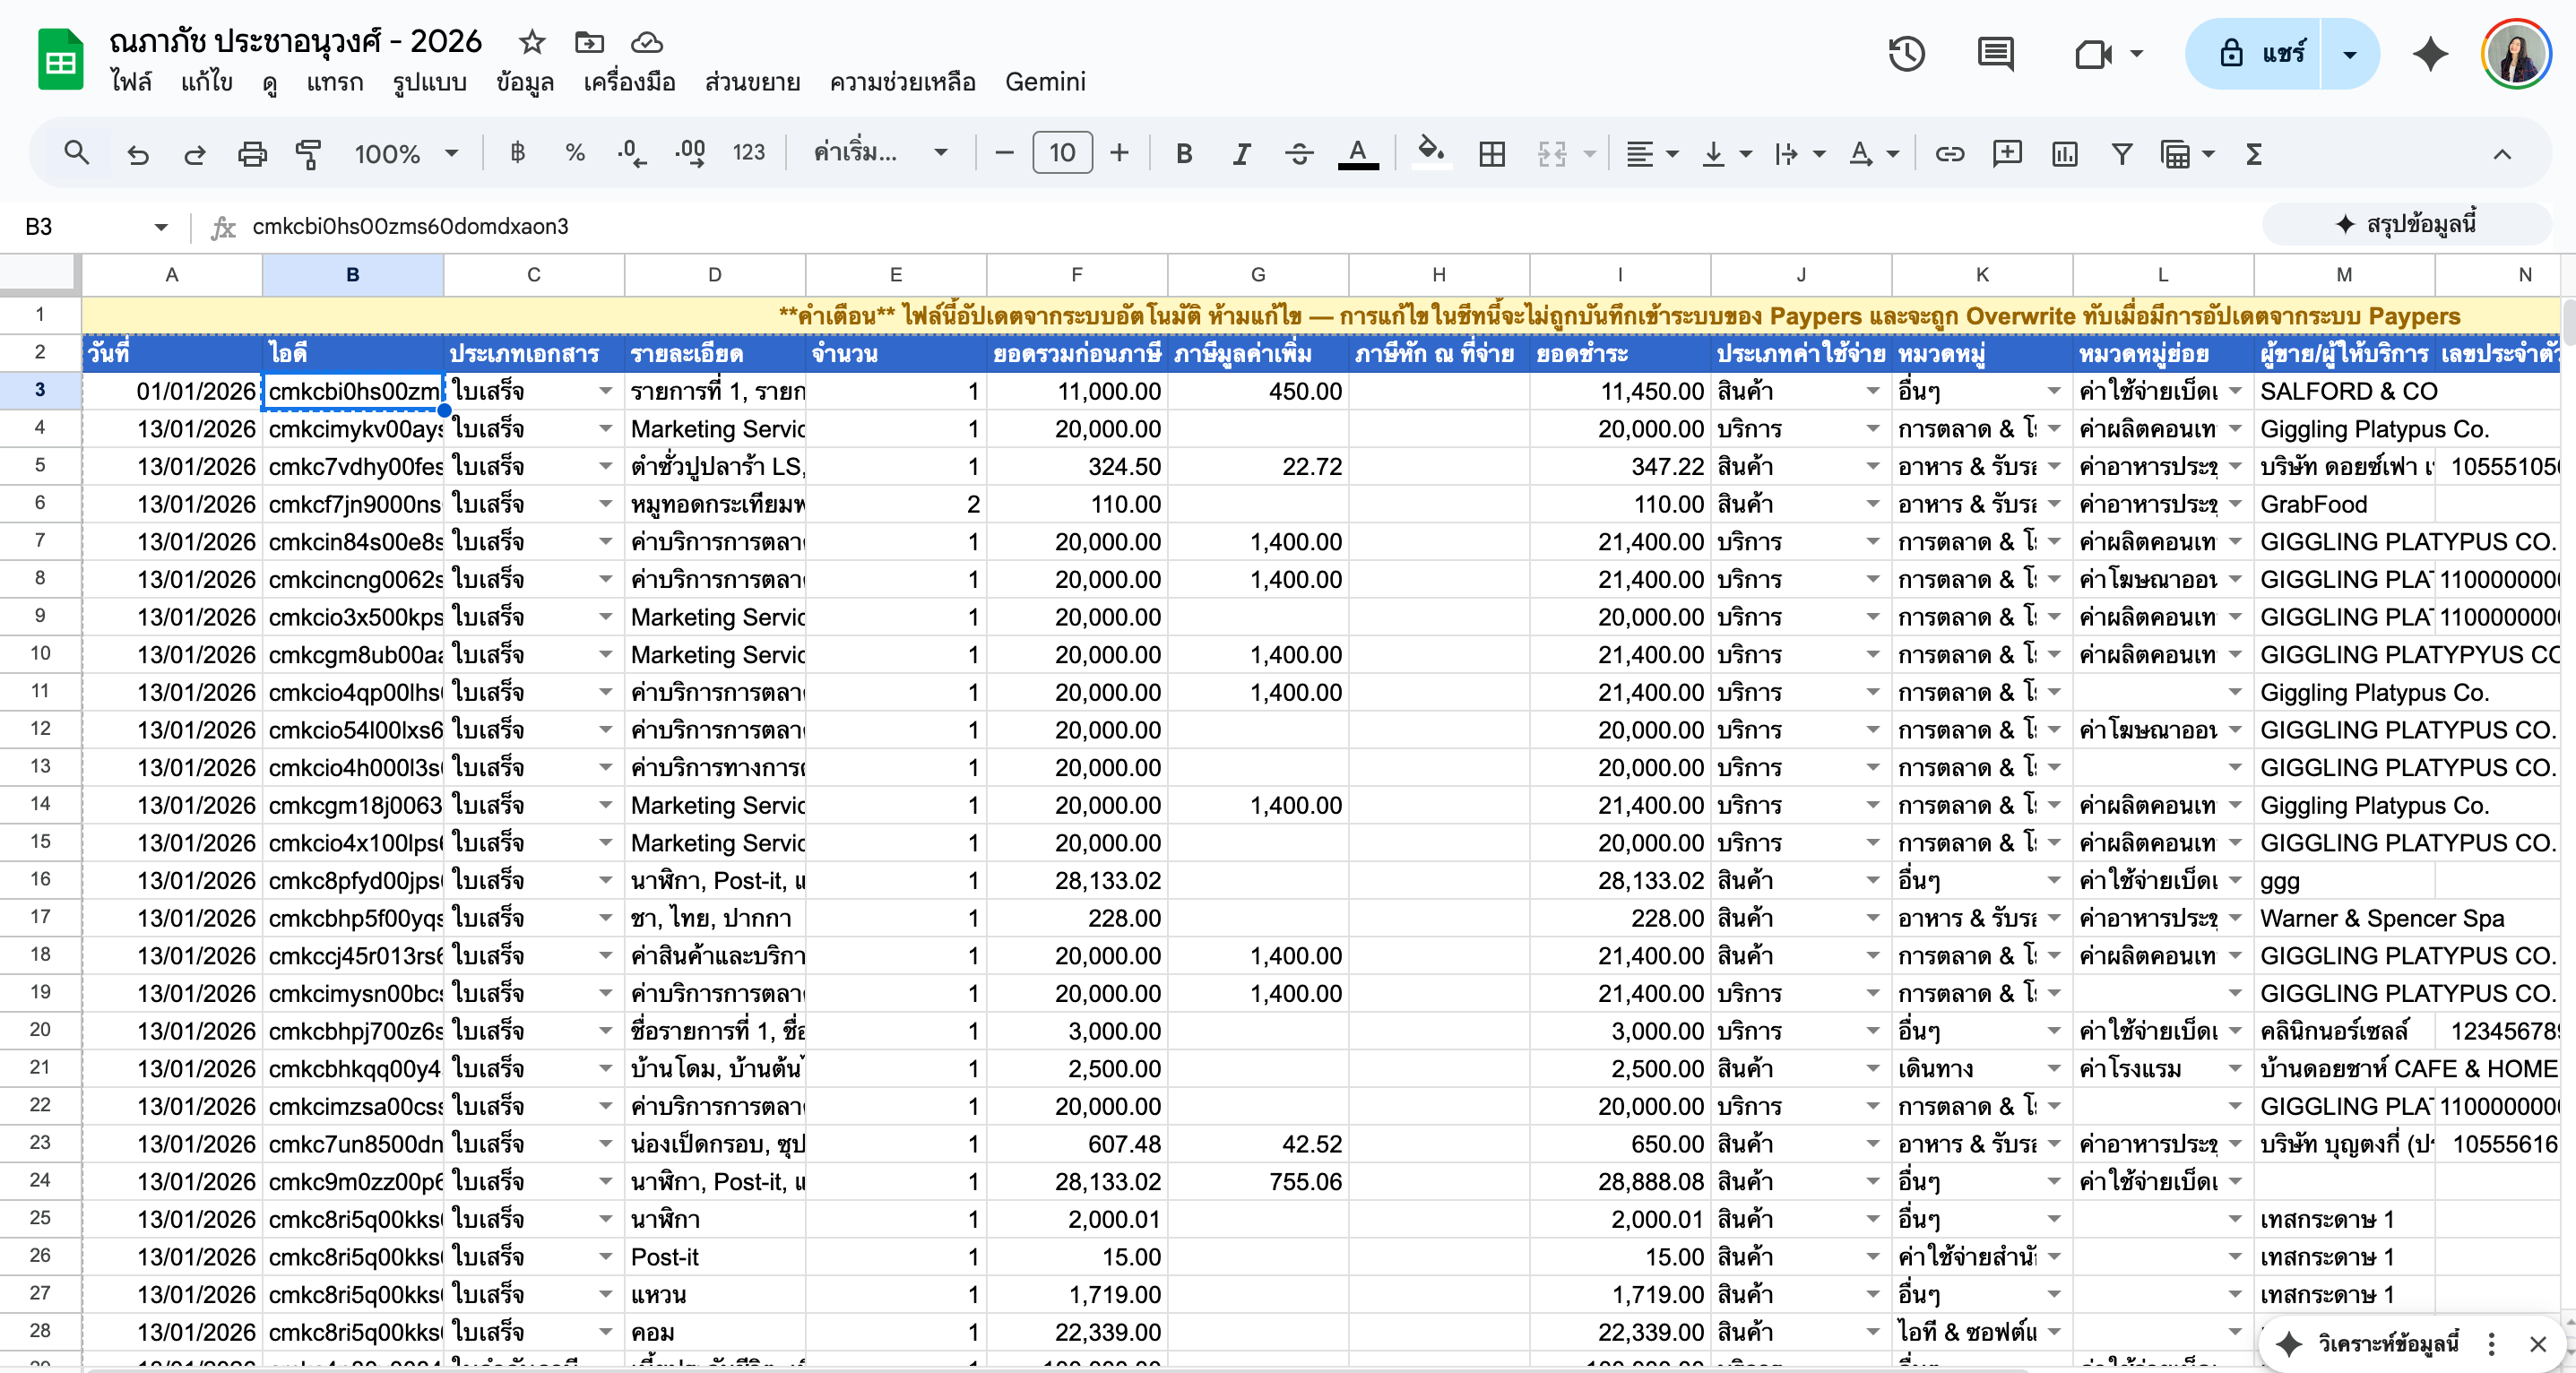
Task: Click the font size input field
Action: 1061,154
